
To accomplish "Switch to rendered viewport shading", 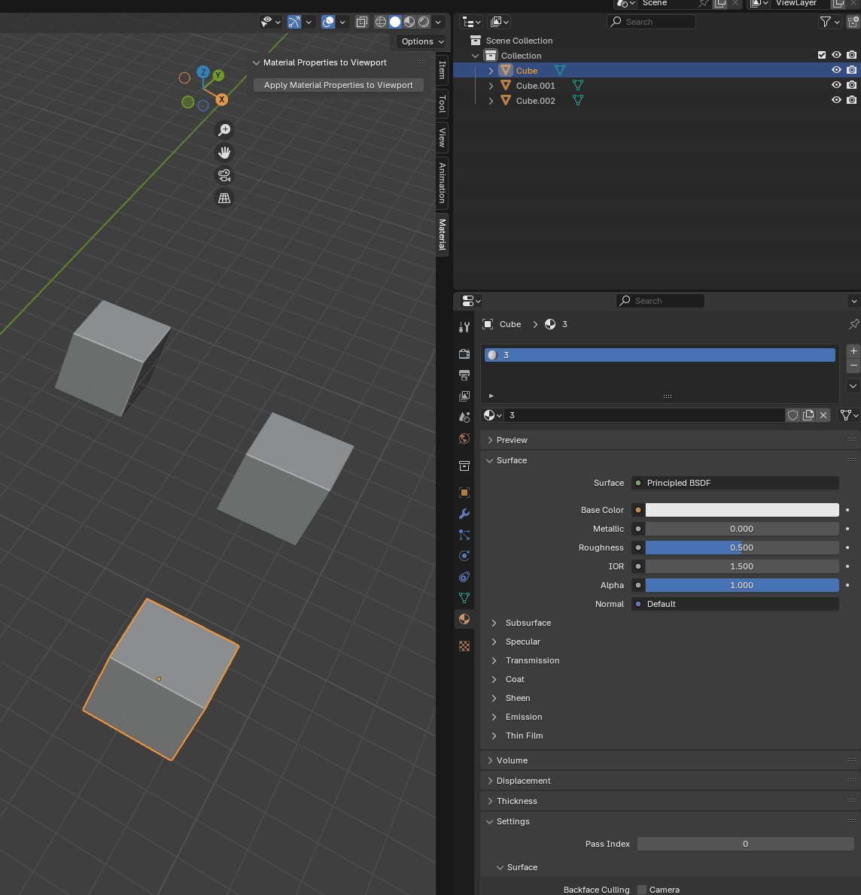I will click(424, 23).
